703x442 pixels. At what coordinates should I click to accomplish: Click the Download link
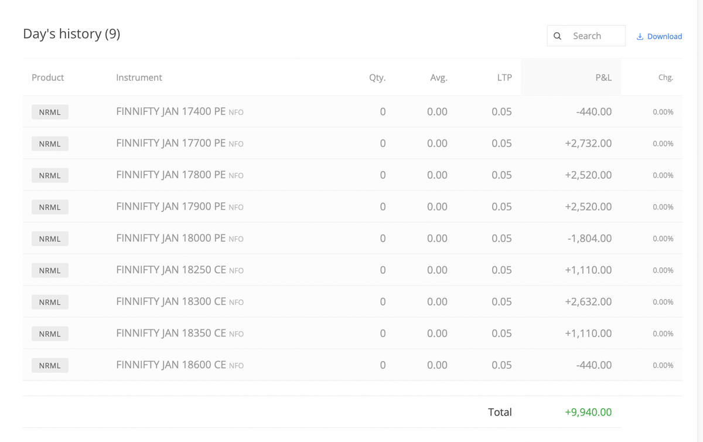point(664,36)
